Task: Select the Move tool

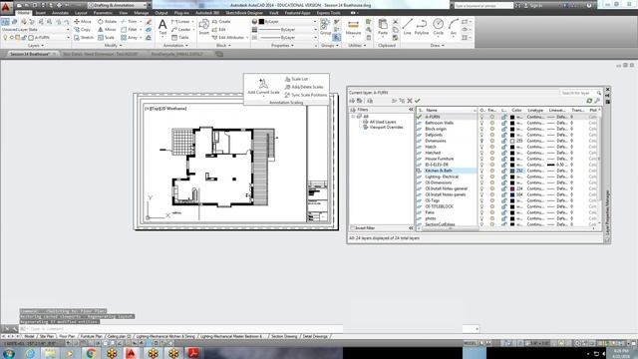Action: [x=83, y=22]
